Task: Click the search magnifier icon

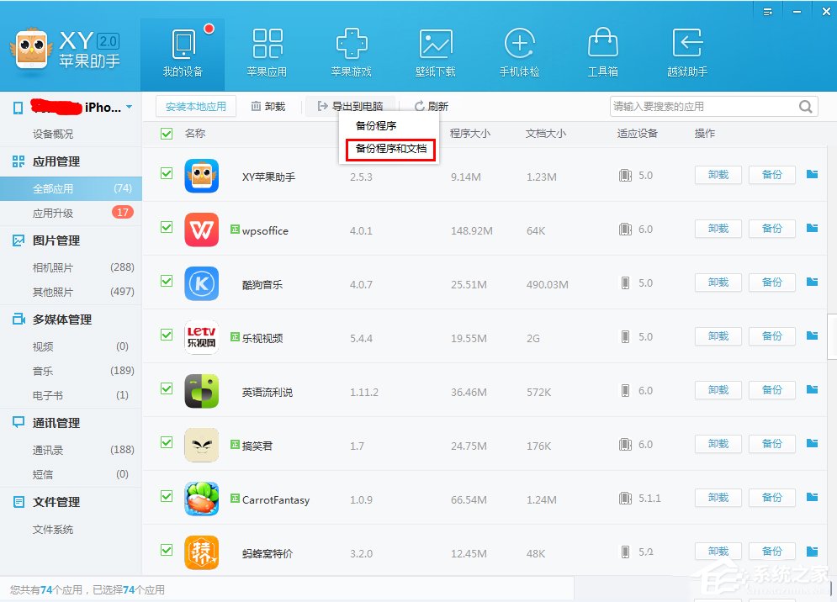Action: click(805, 106)
